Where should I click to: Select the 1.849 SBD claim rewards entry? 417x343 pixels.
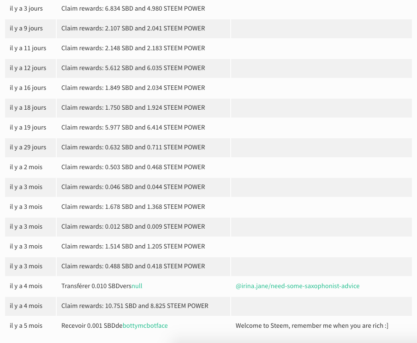coord(133,88)
